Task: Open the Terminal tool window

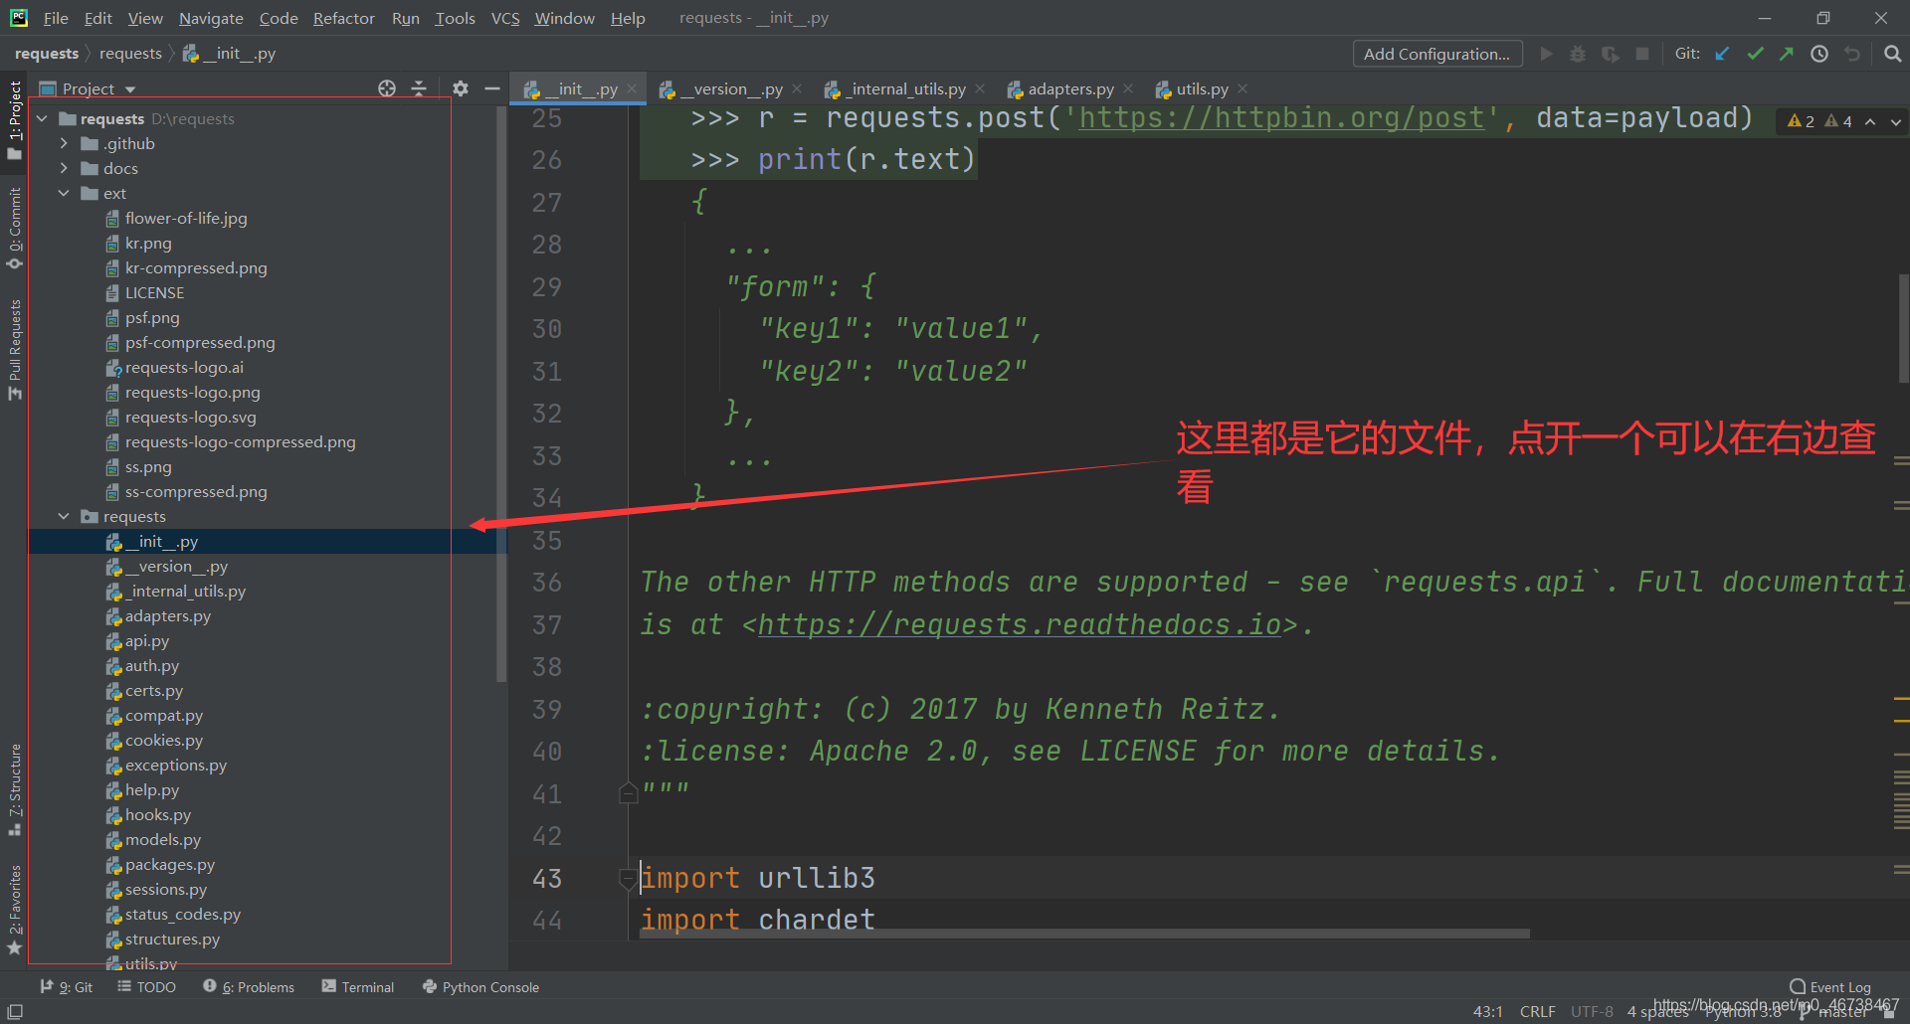Action: pyautogui.click(x=358, y=987)
